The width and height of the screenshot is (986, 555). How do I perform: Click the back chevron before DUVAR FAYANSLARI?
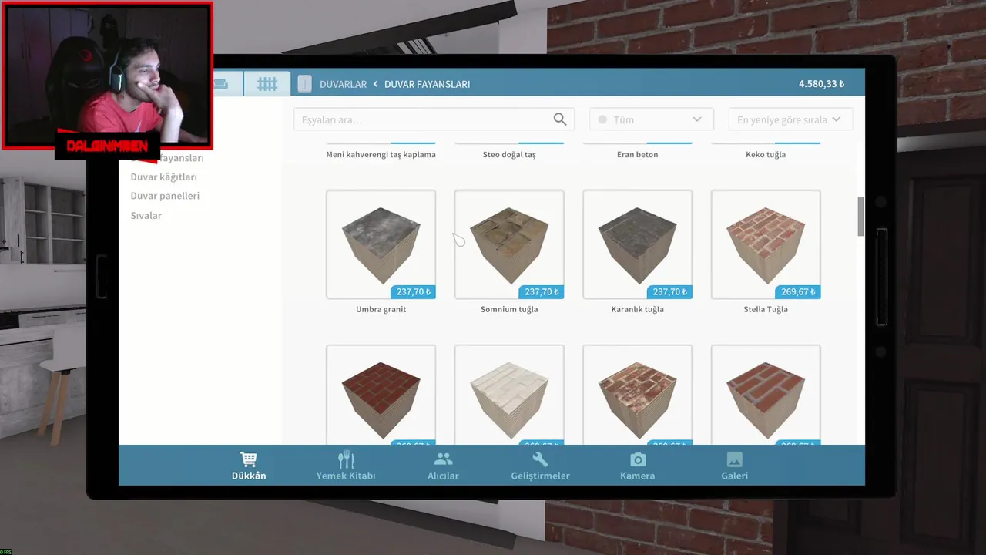click(x=376, y=84)
